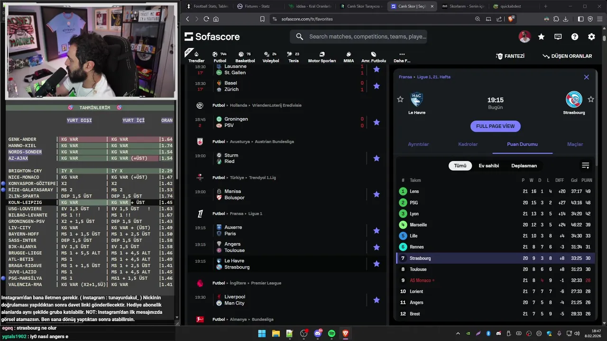Image resolution: width=607 pixels, height=341 pixels.
Task: Open the user profile avatar
Action: coord(524,36)
